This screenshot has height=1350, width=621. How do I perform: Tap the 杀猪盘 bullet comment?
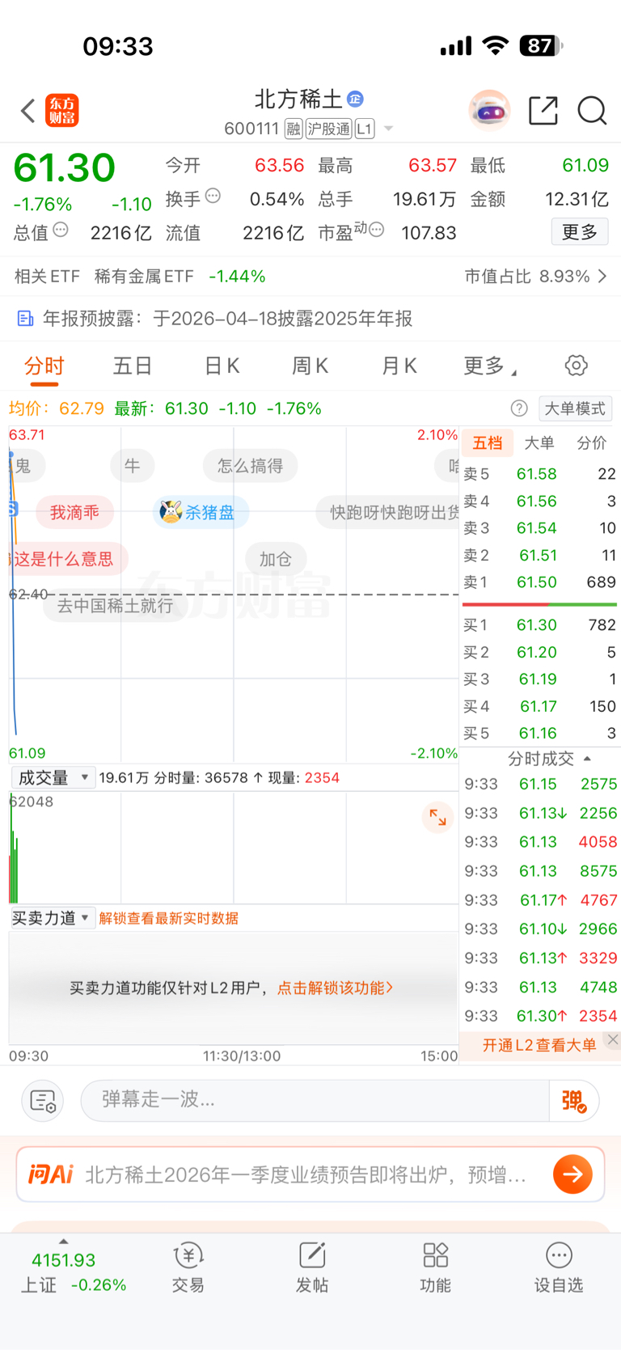(201, 512)
